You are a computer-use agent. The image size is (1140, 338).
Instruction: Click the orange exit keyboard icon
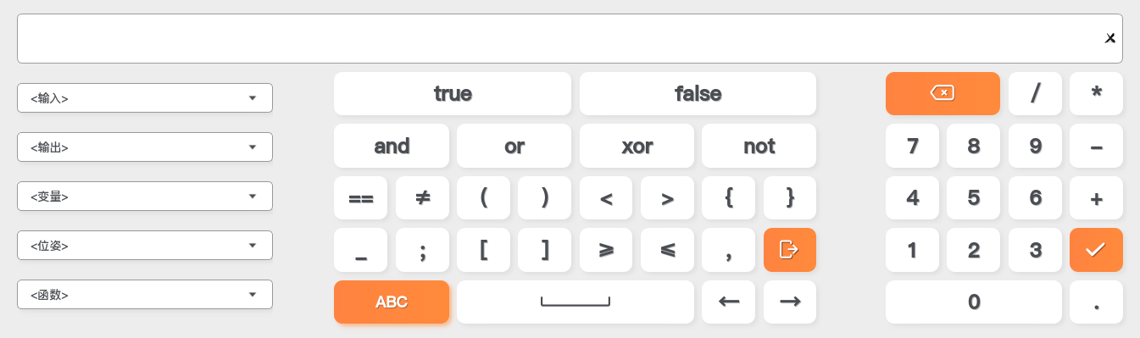click(789, 250)
